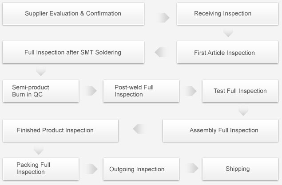Image resolution: width=282 pixels, height=185 pixels.
Task: Click down arrow below Test Full Inspection
Action: click(243, 112)
